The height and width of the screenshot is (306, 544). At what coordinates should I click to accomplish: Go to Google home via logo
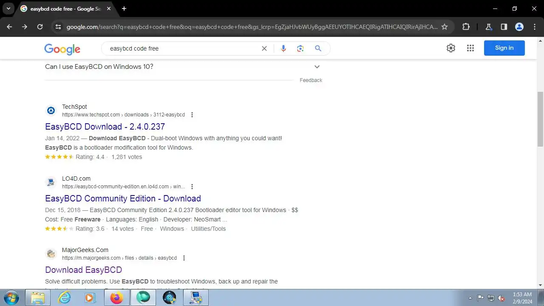(x=62, y=49)
